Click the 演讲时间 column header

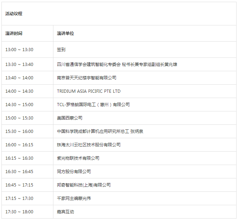[x=14, y=33]
